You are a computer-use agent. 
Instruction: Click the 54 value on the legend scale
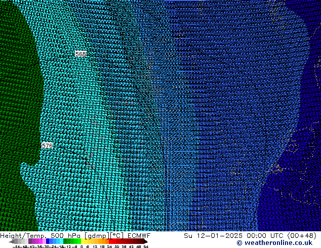pyautogui.click(x=146, y=246)
